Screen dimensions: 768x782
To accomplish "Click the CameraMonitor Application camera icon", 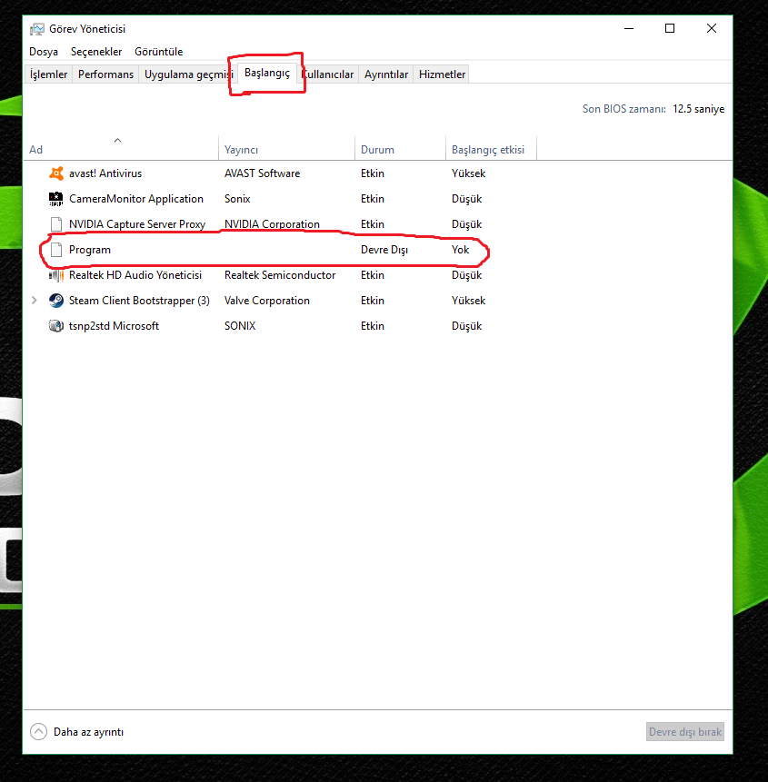I will pos(56,199).
